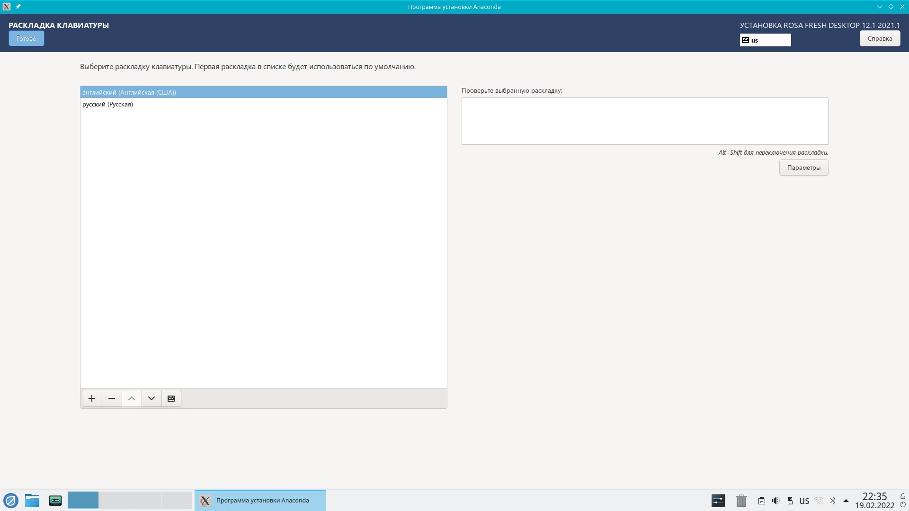Preview selected layout with keyboard icon
Viewport: 909px width, 511px height.
click(171, 398)
